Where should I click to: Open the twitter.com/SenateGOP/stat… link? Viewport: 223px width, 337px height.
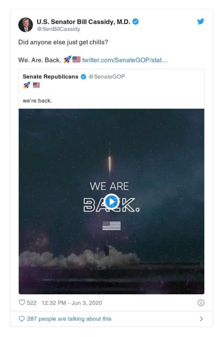click(x=125, y=60)
